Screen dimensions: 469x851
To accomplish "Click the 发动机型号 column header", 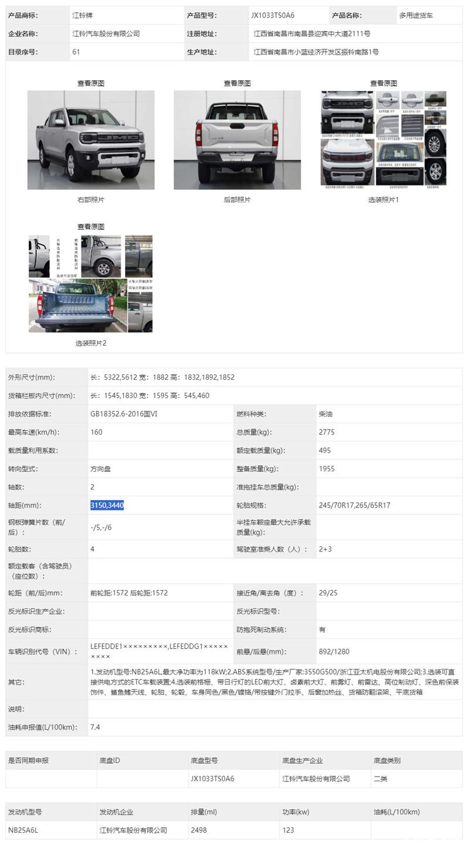I will click(x=25, y=812).
